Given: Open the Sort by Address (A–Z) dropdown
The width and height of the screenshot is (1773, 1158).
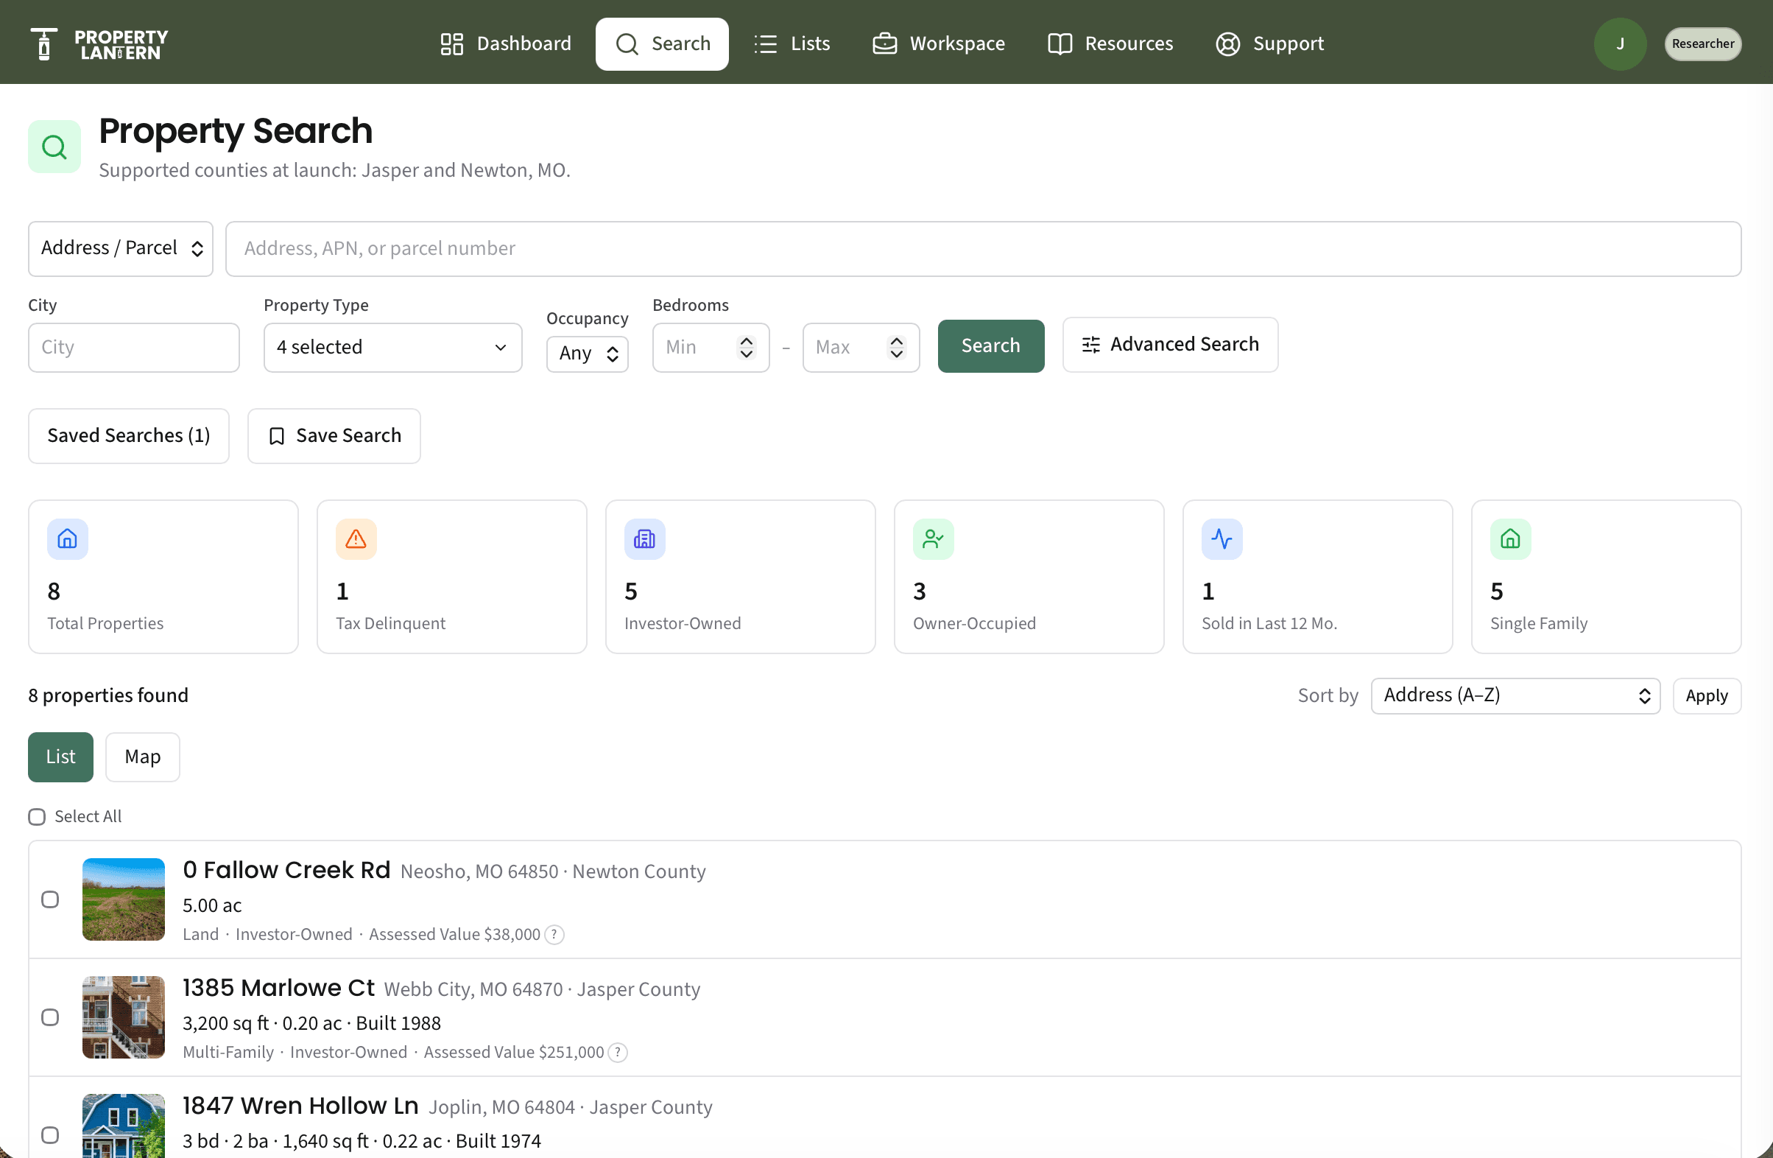Looking at the screenshot, I should [x=1515, y=695].
